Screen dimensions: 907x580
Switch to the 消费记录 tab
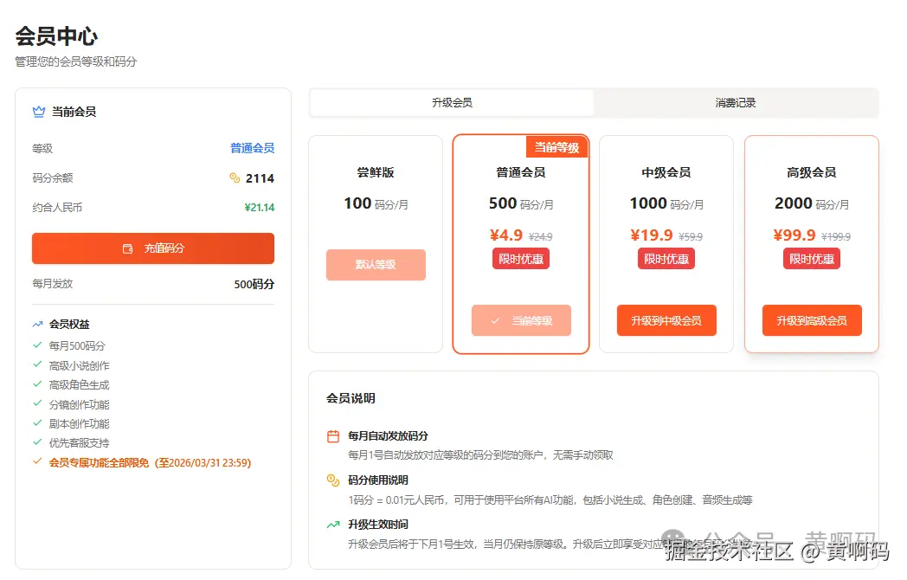737,103
